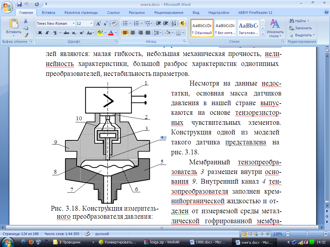Apply strikethrough formatting
This screenshot has width=330, height=247.
click(x=66, y=33)
